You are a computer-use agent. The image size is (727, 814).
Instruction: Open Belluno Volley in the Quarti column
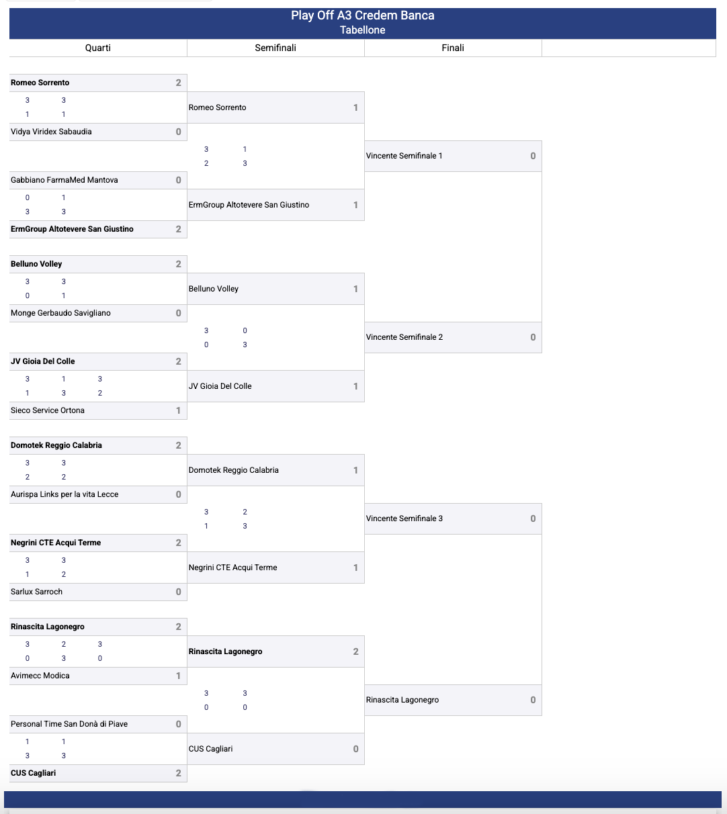(36, 264)
